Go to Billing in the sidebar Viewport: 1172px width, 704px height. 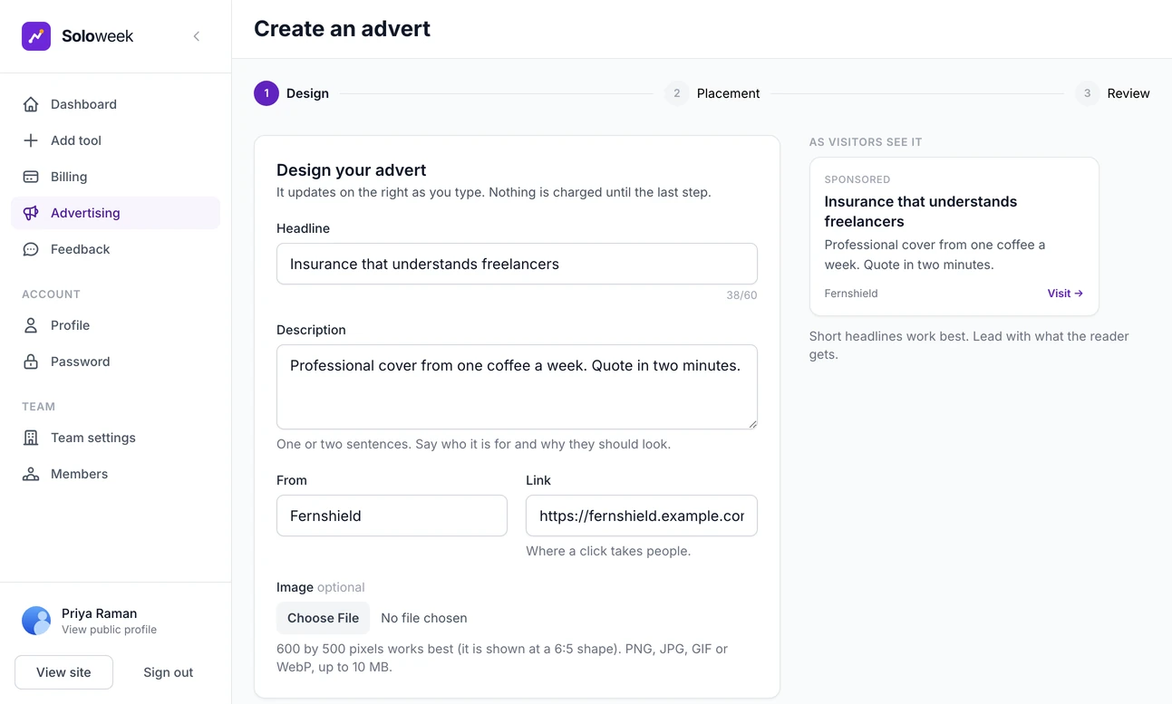[115, 177]
